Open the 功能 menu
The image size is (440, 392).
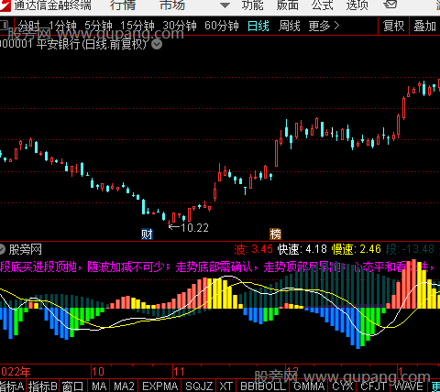click(x=252, y=5)
